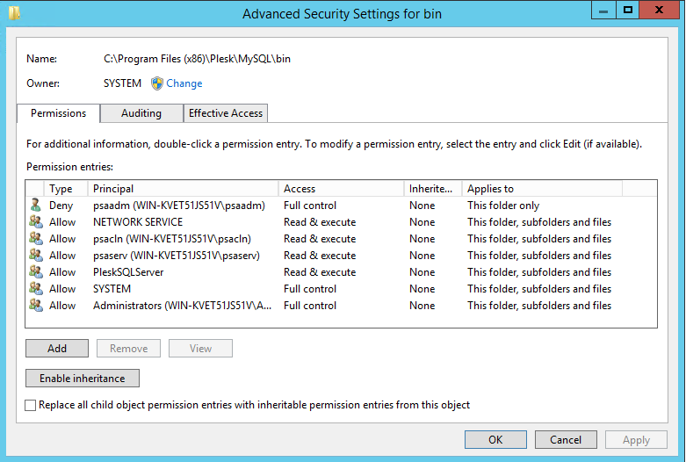Click the group icon beside Administrators entry
The image size is (686, 462).
click(x=36, y=305)
